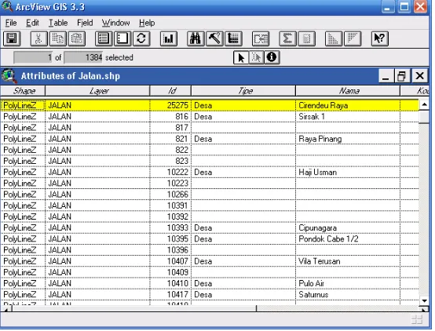
Task: Click the ArcView GIS title bar icon
Action: coord(6,6)
